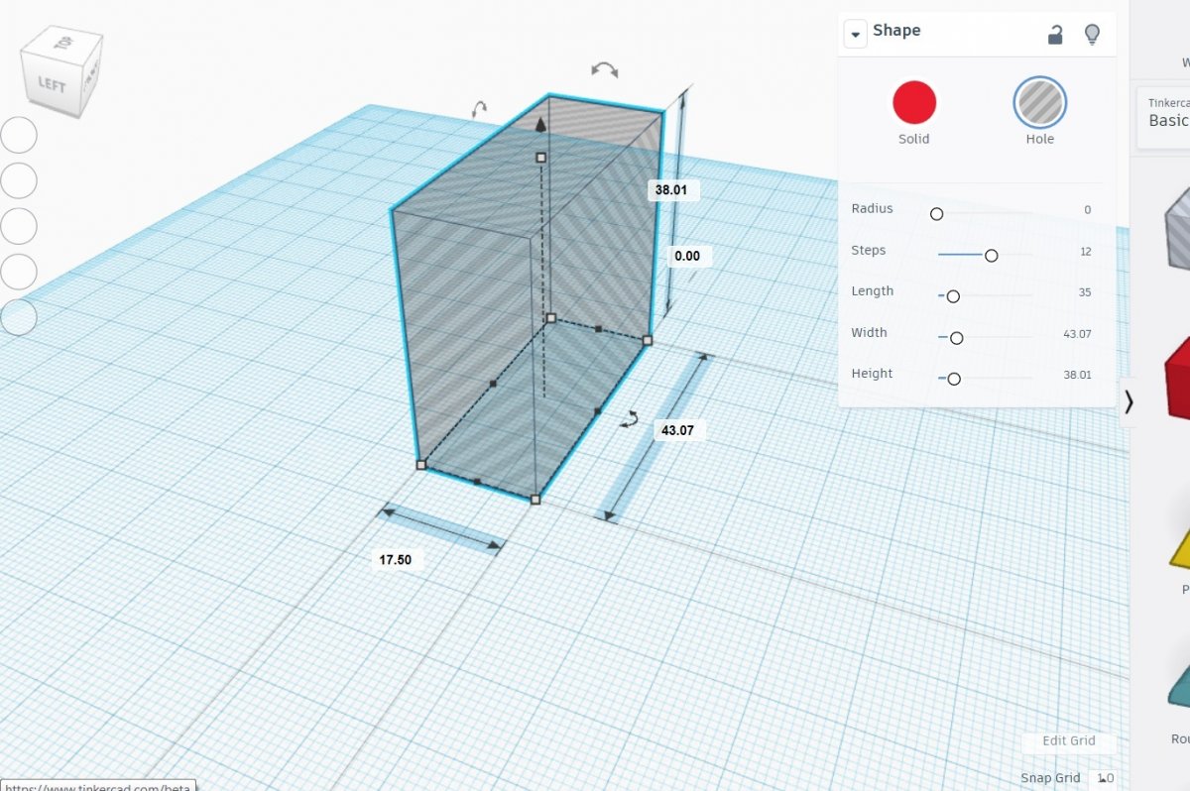Edit the Length value 35
Viewport: 1190px width, 791px height.
(x=1085, y=292)
